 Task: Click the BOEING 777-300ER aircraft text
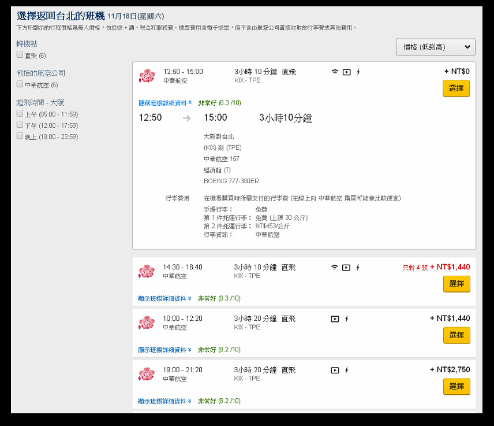pyautogui.click(x=231, y=181)
